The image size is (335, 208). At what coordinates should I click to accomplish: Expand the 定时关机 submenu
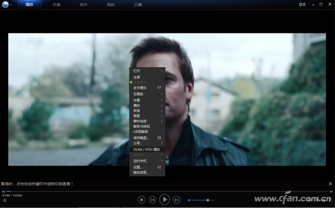coord(147,161)
